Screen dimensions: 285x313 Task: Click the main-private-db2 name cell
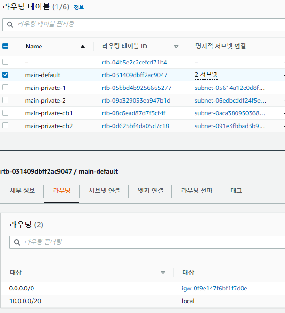pos(49,126)
